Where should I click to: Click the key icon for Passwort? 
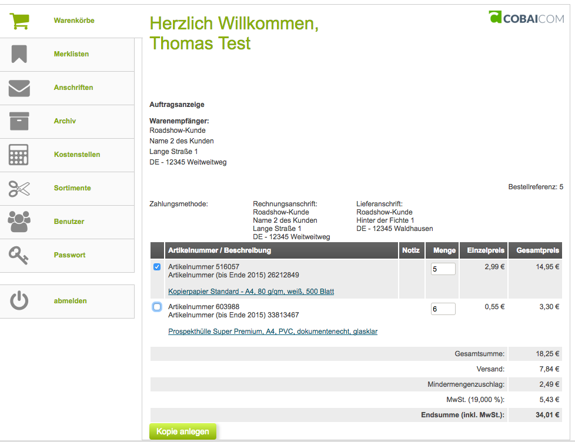(19, 255)
